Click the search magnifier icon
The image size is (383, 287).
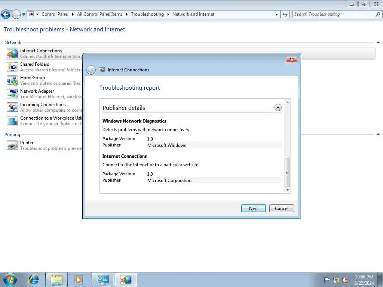(x=378, y=15)
